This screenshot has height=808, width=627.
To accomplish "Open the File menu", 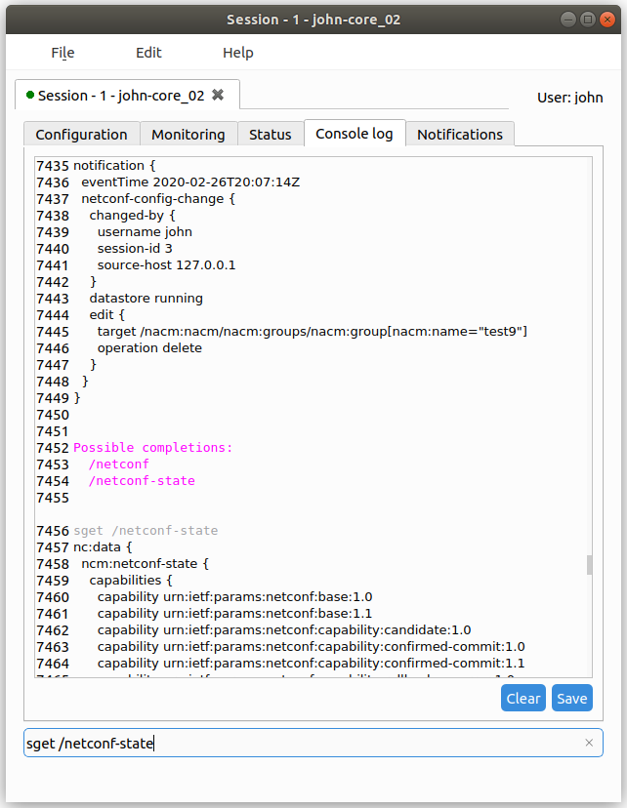I will click(x=63, y=53).
